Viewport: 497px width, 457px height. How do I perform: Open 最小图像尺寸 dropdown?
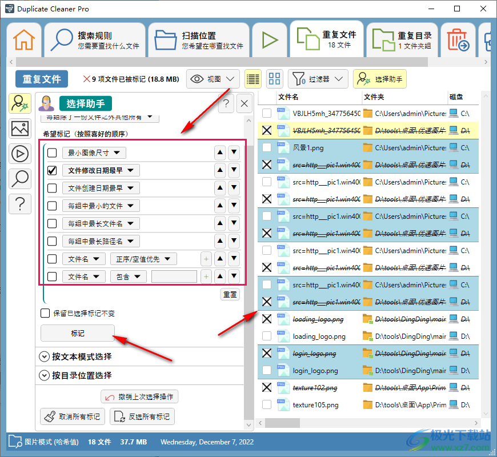point(94,153)
